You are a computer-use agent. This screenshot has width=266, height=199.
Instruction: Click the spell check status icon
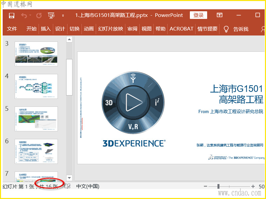tap(67, 186)
